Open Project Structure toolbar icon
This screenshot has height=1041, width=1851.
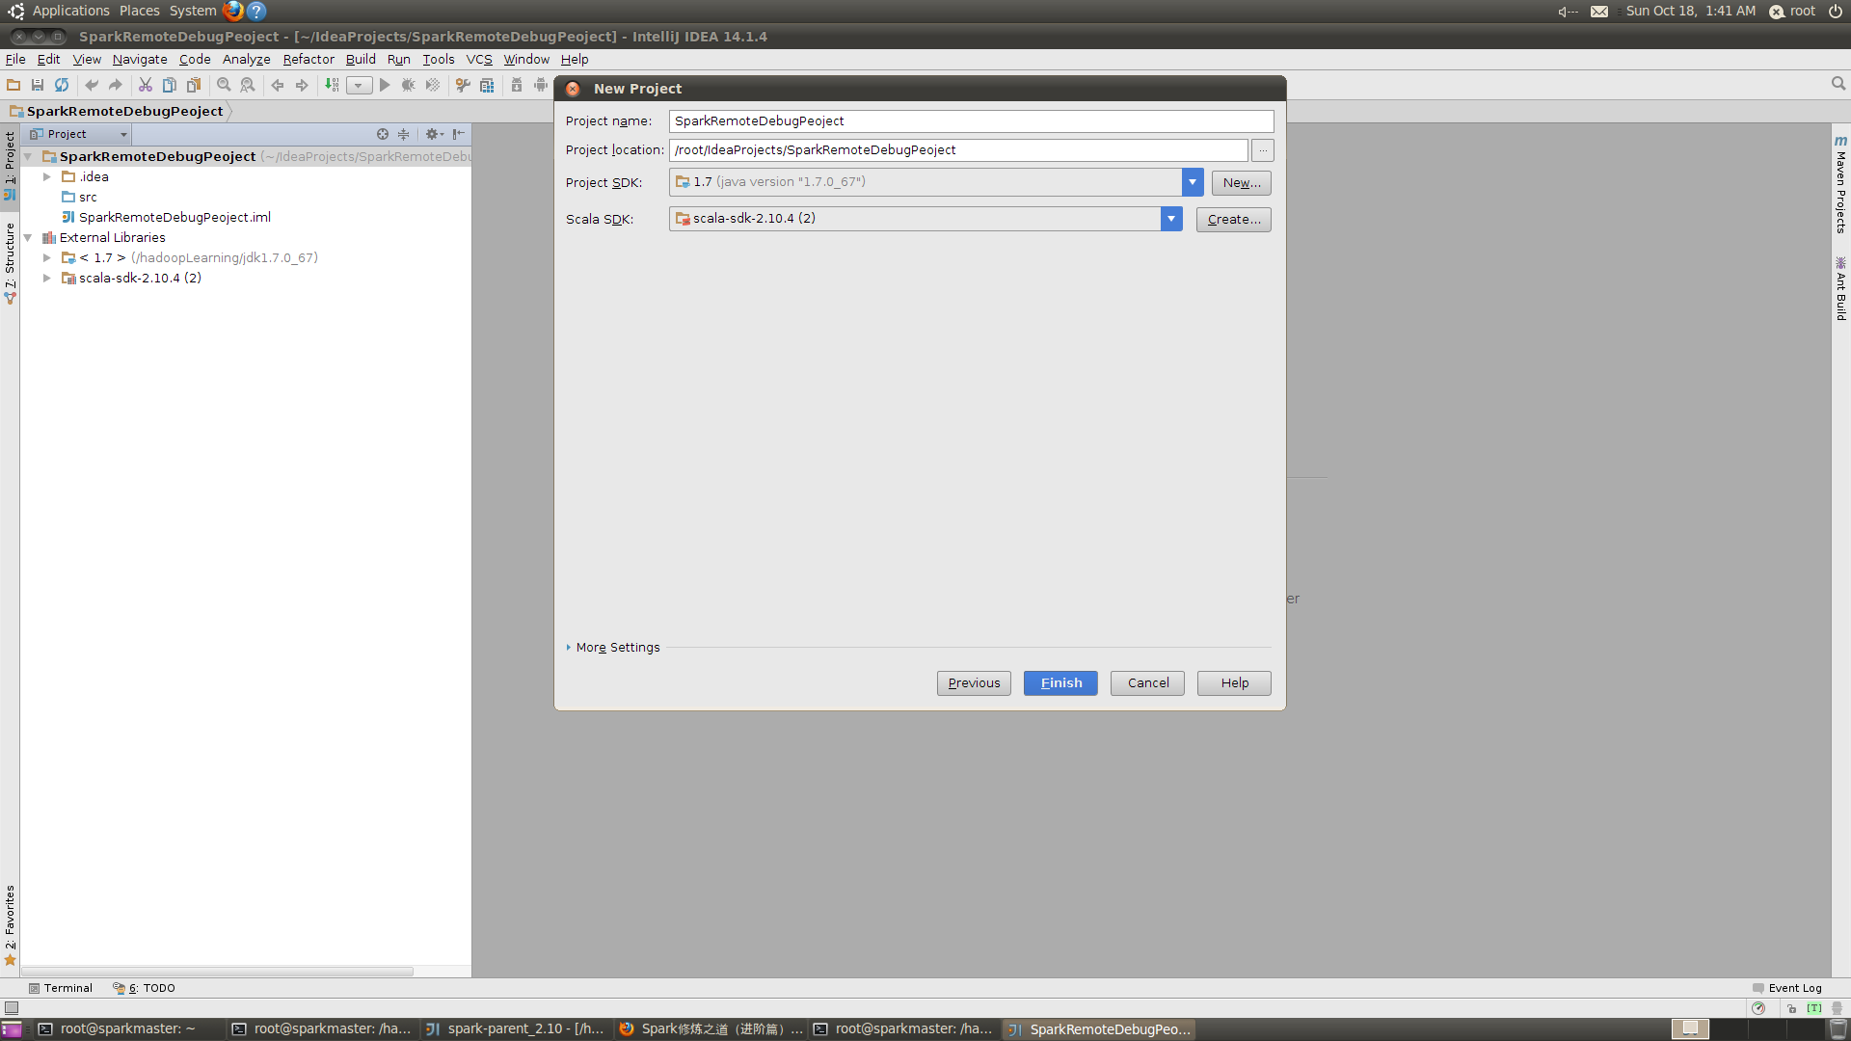coord(487,85)
